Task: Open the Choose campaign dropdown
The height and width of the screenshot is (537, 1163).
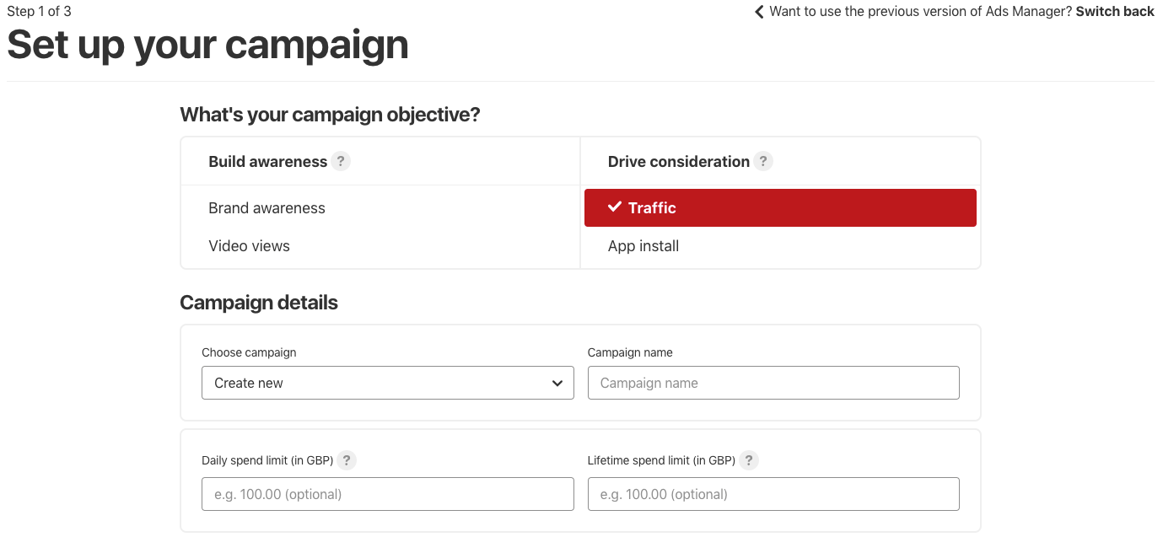Action: tap(388, 383)
